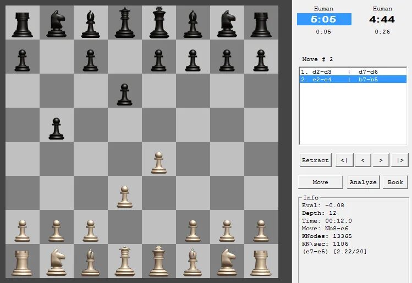412x283 pixels.
Task: Select the black pawn on f7
Action: pyautogui.click(x=193, y=60)
